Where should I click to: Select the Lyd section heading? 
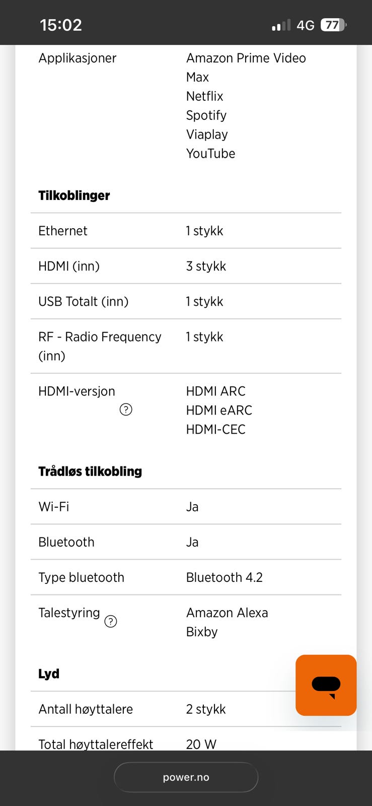click(49, 674)
